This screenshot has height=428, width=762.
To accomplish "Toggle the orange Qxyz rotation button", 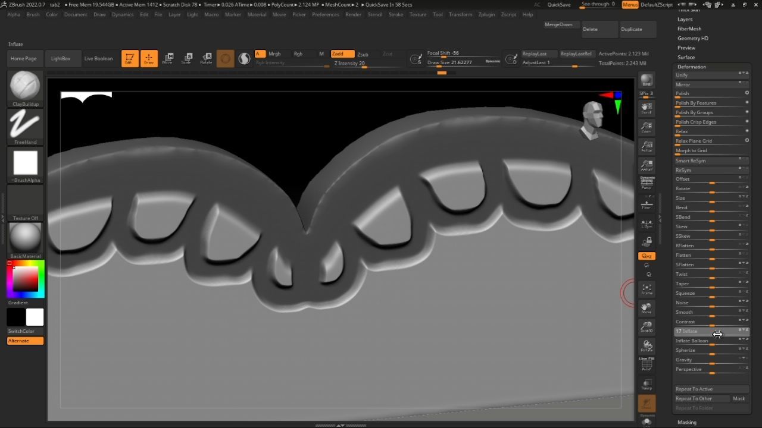I will 647,256.
